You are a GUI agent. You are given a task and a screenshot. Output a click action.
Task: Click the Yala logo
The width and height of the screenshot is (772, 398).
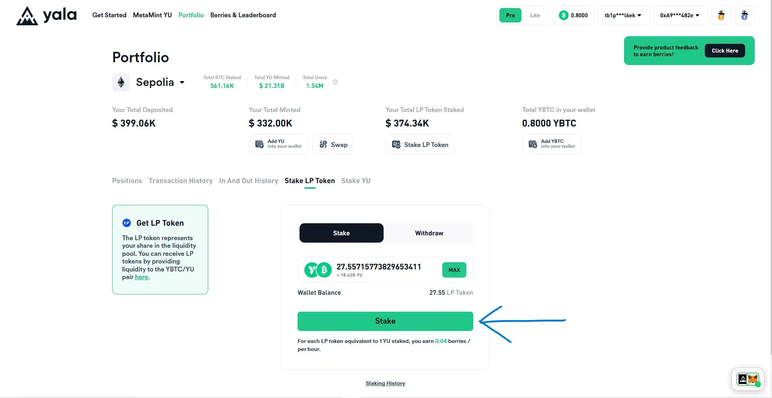click(x=46, y=16)
